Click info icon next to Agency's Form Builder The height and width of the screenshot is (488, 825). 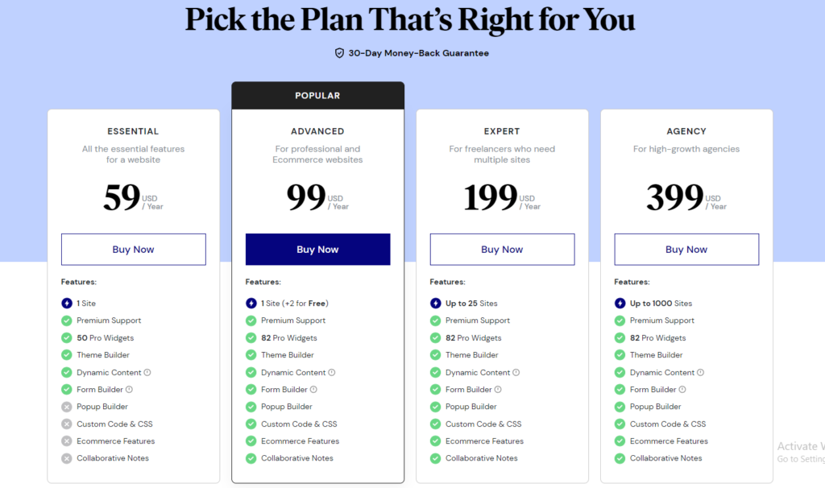click(682, 390)
